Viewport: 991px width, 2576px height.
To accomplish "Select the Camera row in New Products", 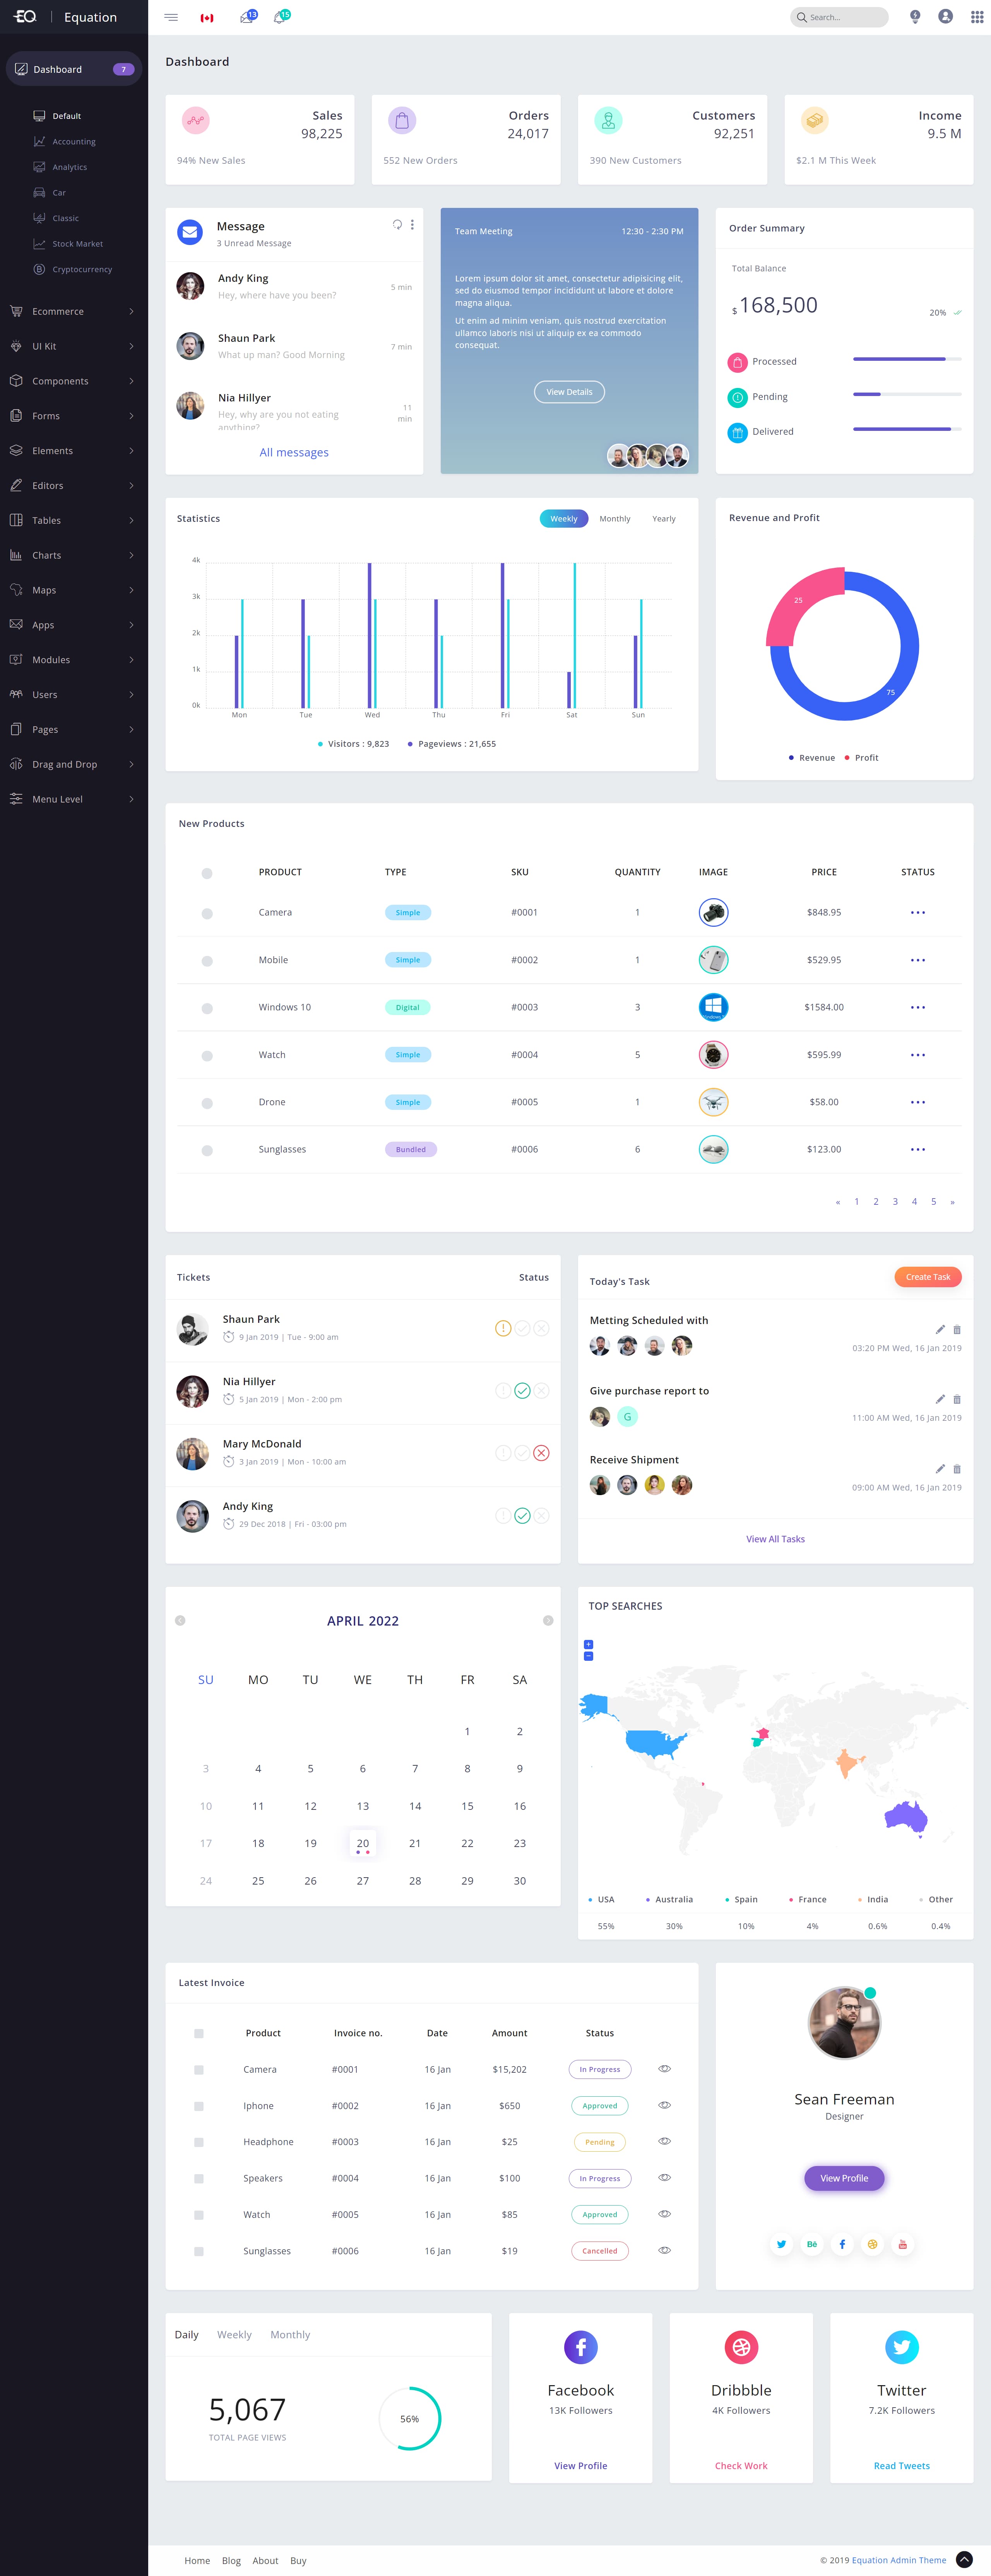I will point(207,914).
